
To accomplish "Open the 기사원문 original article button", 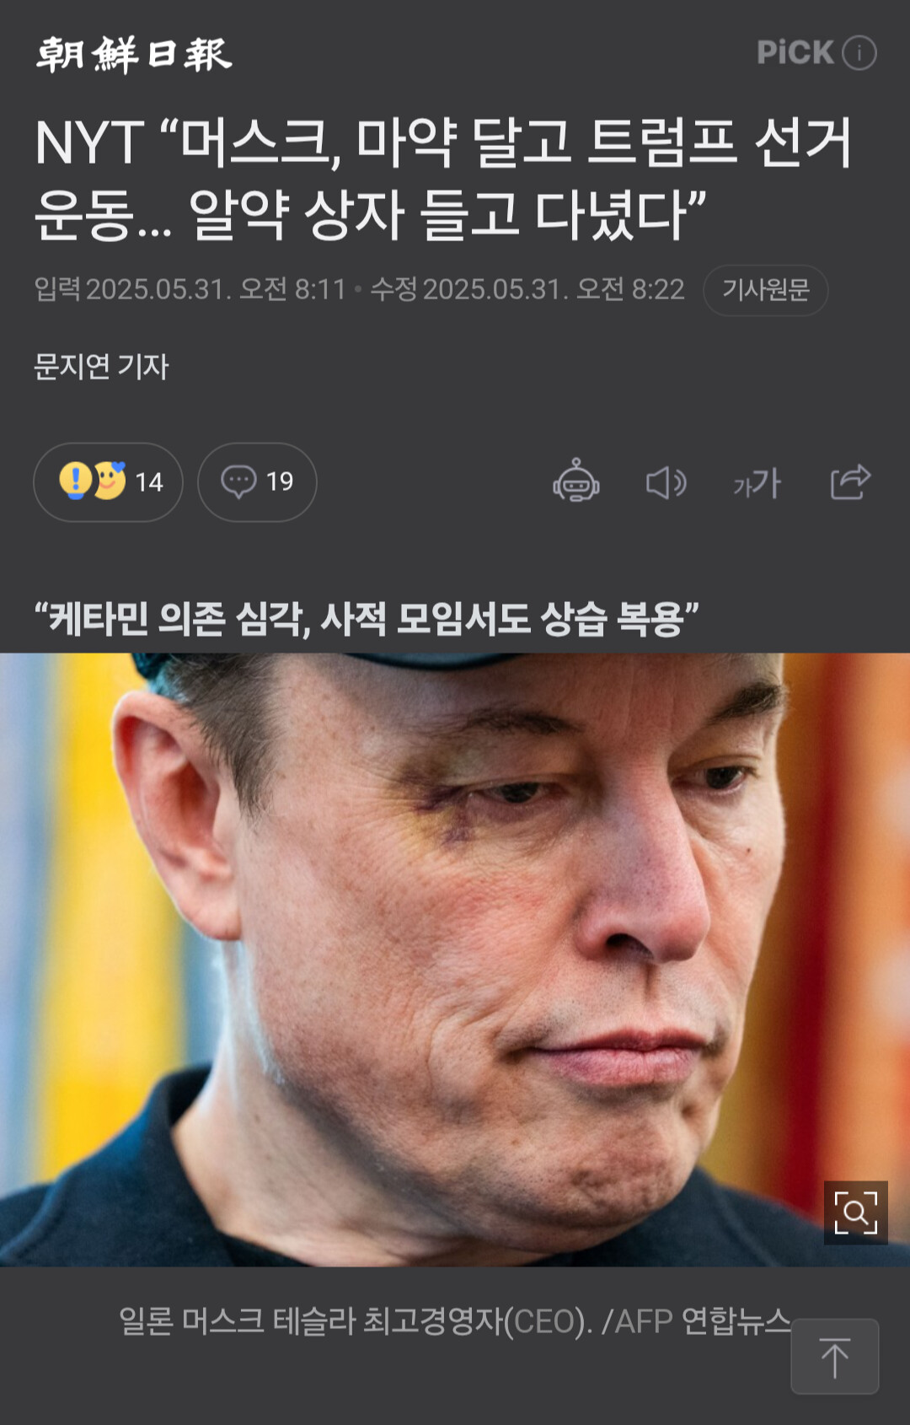I will coord(766,291).
